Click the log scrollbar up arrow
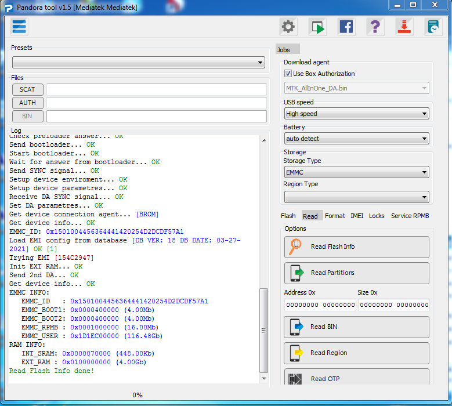This screenshot has width=452, height=406. 264,140
